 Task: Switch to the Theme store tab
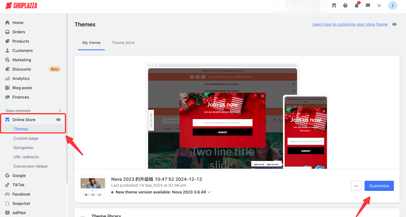123,43
